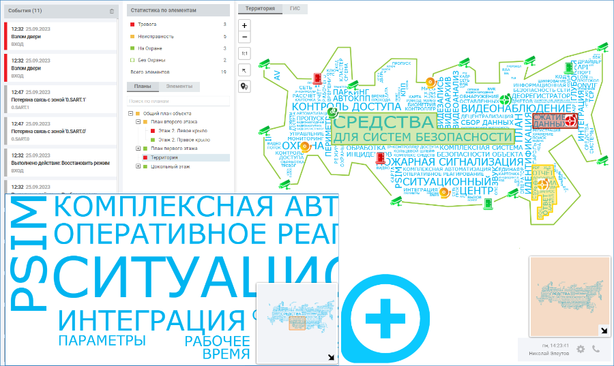Switch to the Территория tab
The image size is (614, 366).
pyautogui.click(x=260, y=9)
